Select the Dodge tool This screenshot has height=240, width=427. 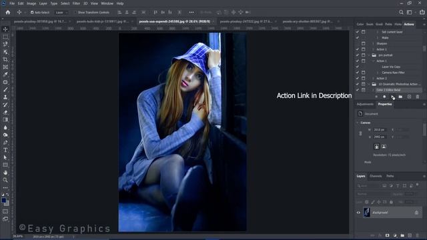tap(5, 135)
